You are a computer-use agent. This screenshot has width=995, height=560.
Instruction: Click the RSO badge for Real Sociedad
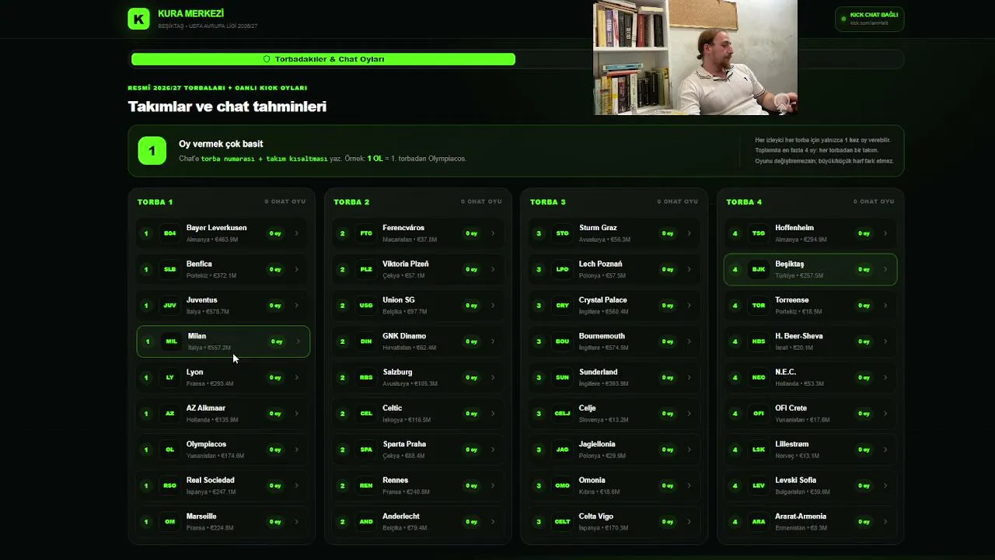[169, 485]
